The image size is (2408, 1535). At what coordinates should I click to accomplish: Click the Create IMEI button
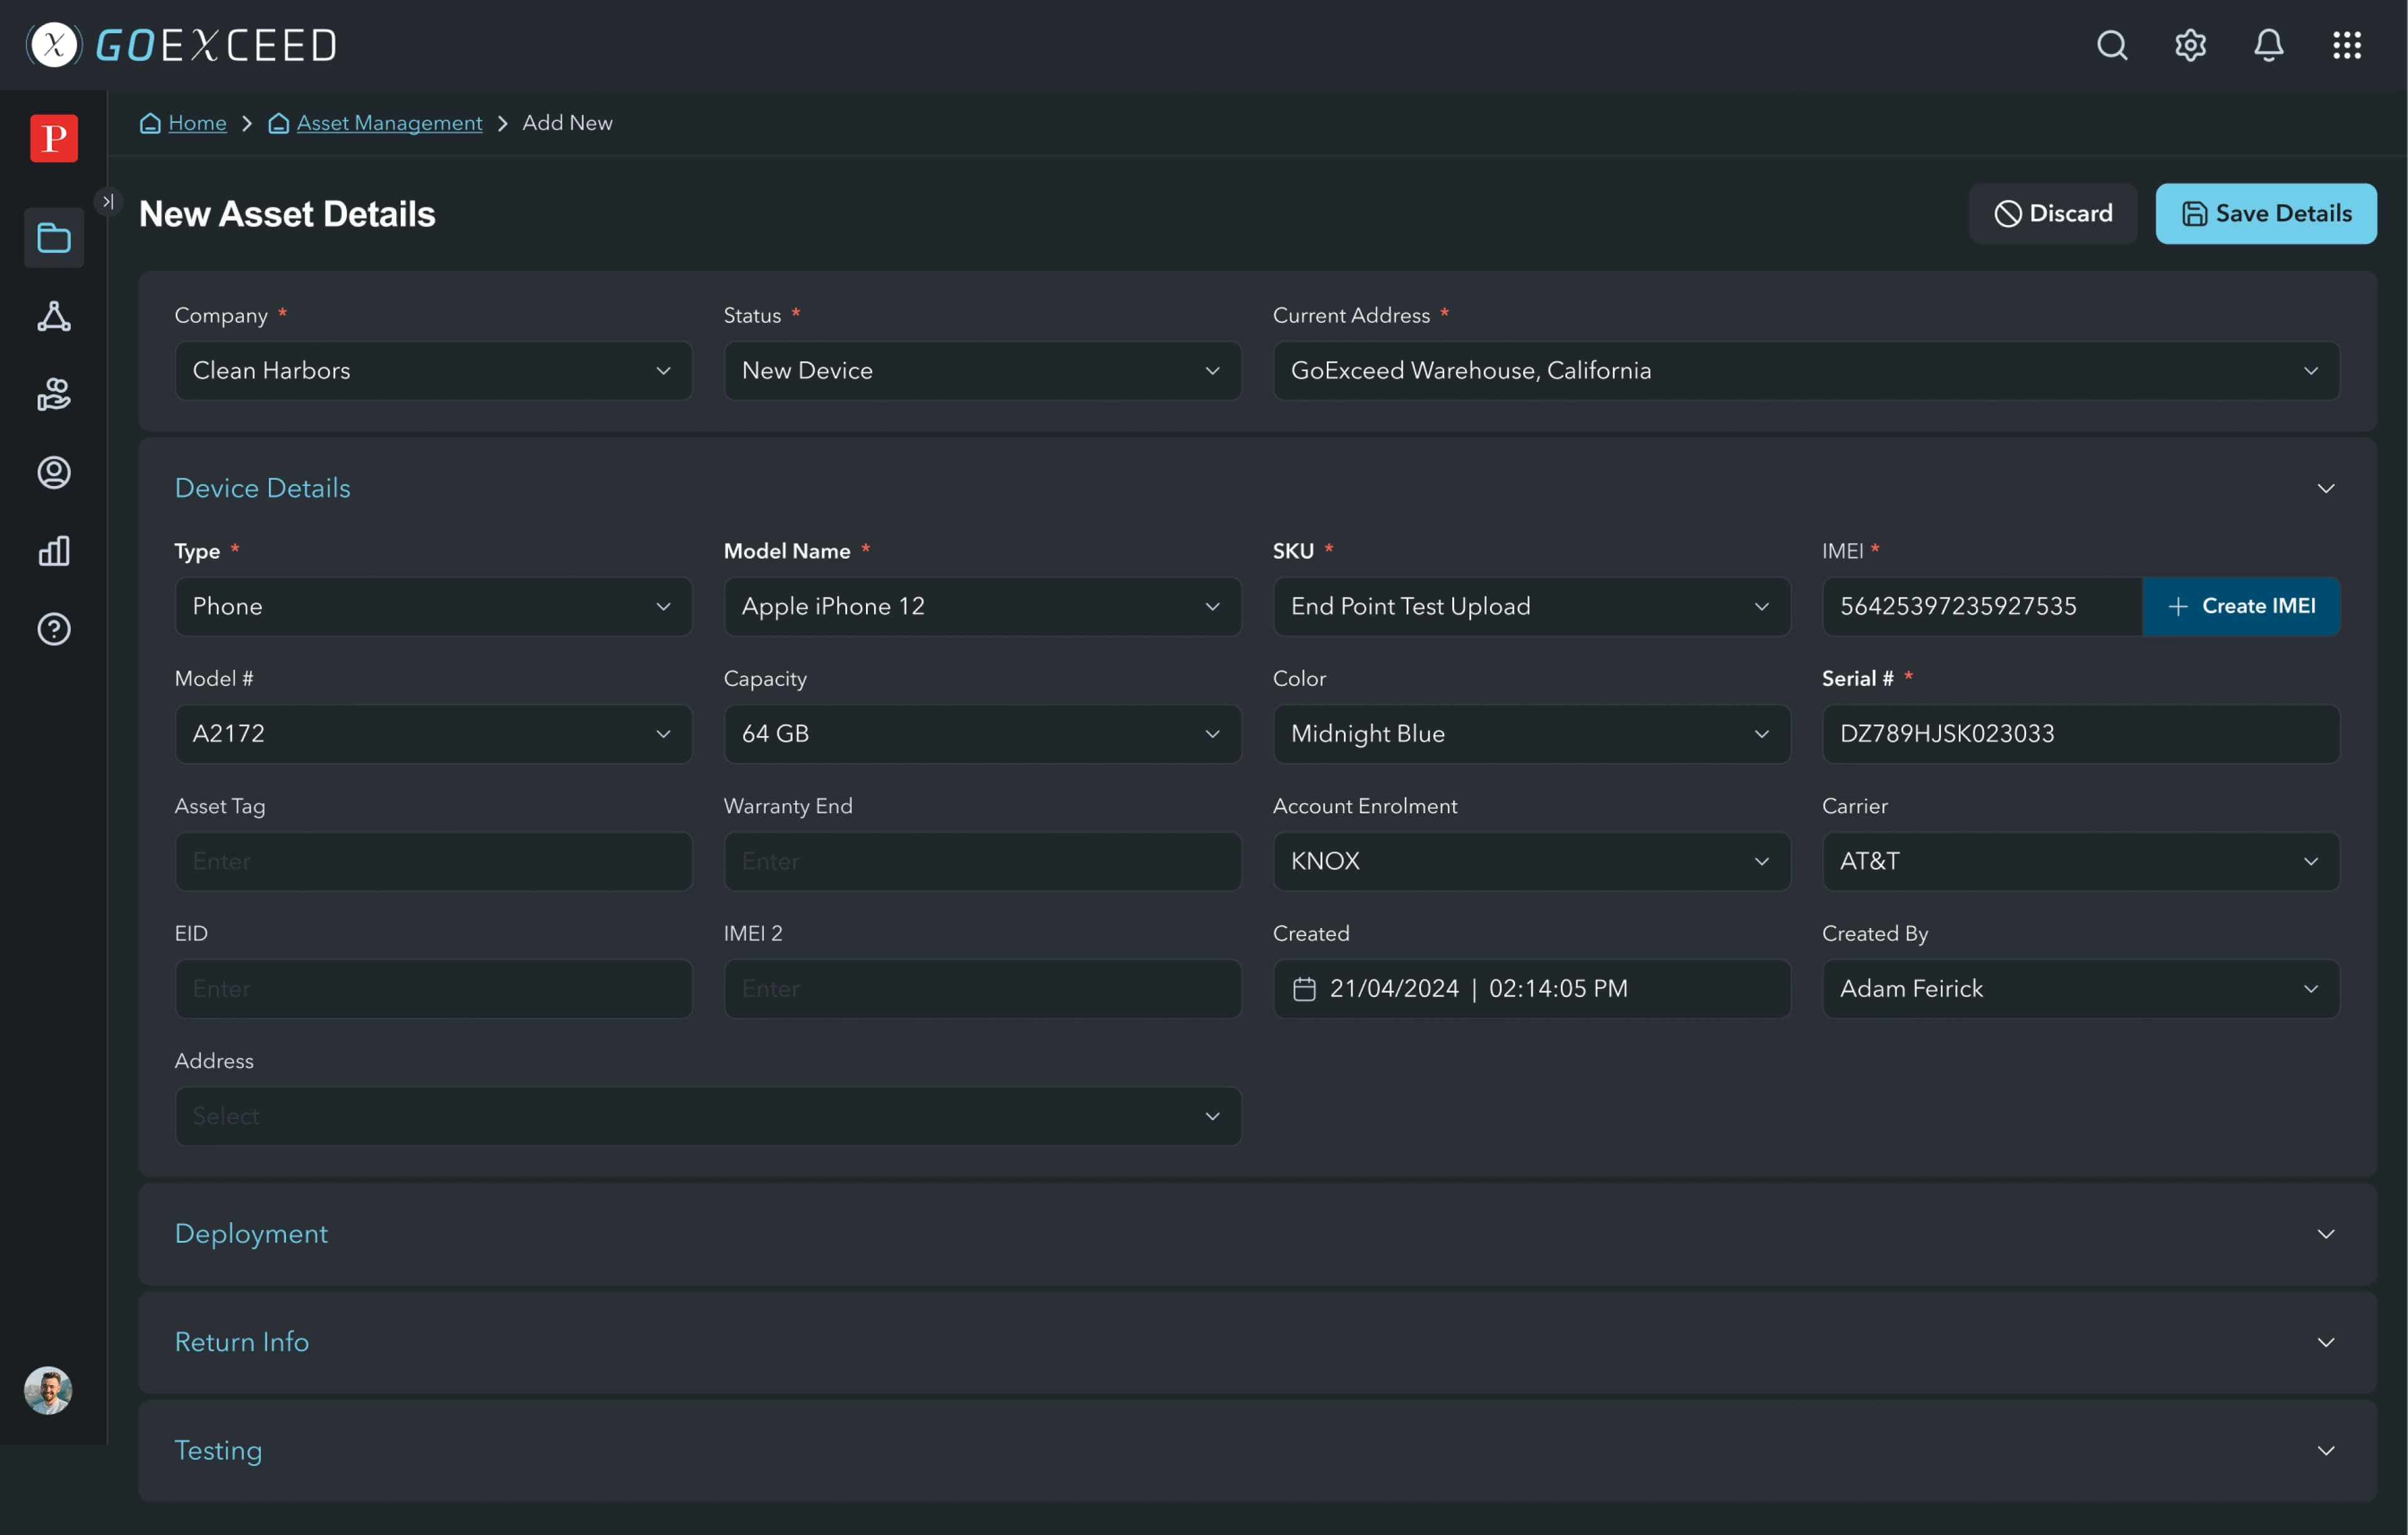(x=2241, y=606)
